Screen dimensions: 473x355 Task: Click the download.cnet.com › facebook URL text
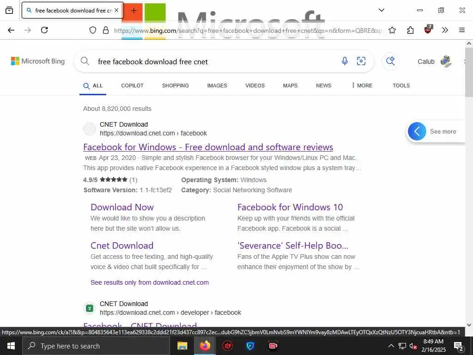[153, 133]
